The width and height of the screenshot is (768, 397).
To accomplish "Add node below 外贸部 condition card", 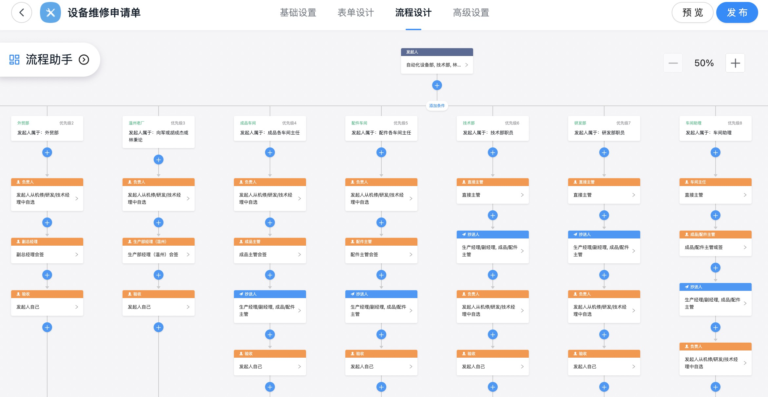I will [47, 153].
